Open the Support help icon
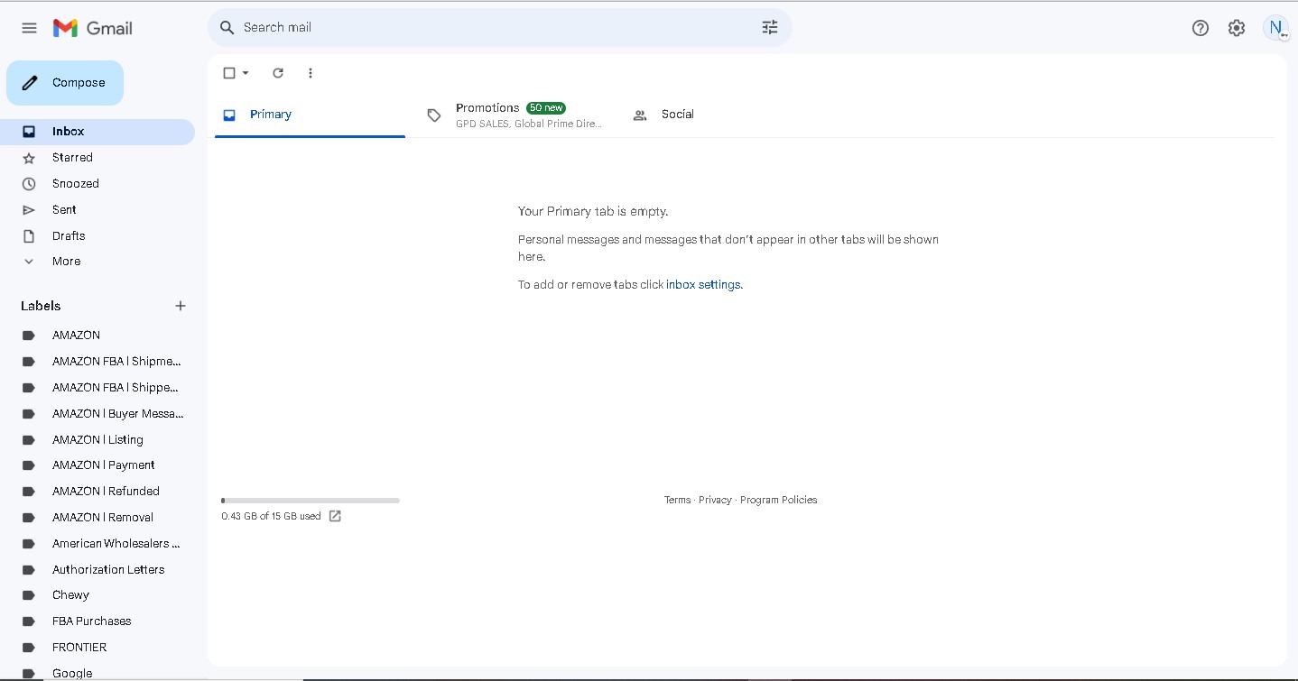 tap(1201, 28)
